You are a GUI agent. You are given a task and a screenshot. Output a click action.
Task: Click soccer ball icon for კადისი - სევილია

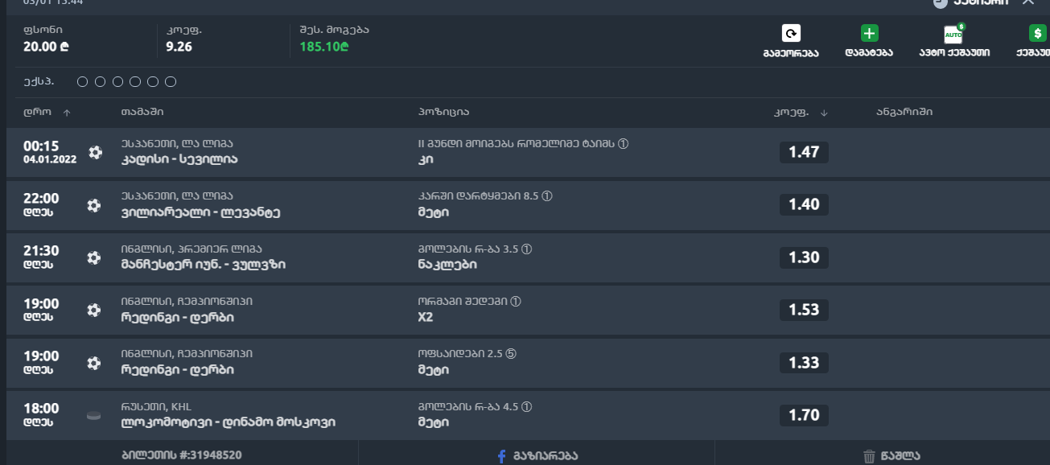(x=95, y=152)
